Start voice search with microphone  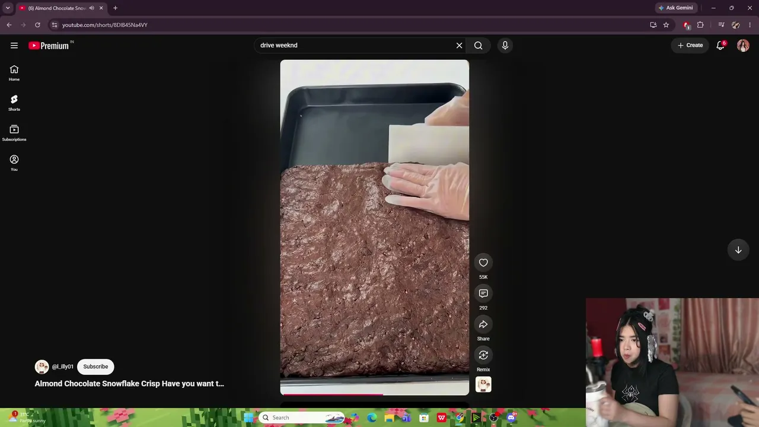pyautogui.click(x=505, y=45)
